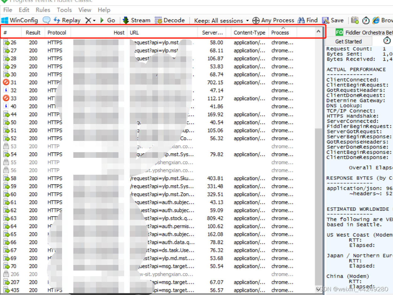Sort by Content-Type column header
The height and width of the screenshot is (295, 393).
point(250,33)
